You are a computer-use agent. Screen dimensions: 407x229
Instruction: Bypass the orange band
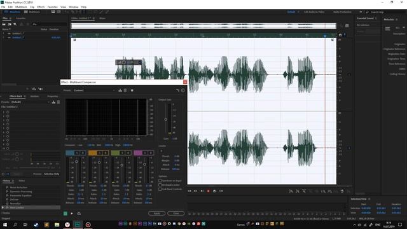[106, 153]
